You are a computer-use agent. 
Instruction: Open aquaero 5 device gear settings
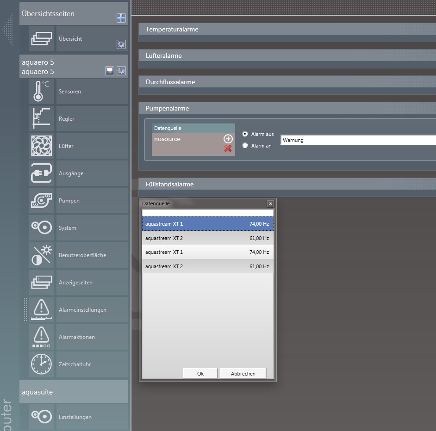pyautogui.click(x=121, y=71)
